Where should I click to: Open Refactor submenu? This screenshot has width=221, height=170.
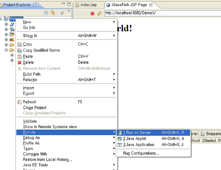coord(67,80)
